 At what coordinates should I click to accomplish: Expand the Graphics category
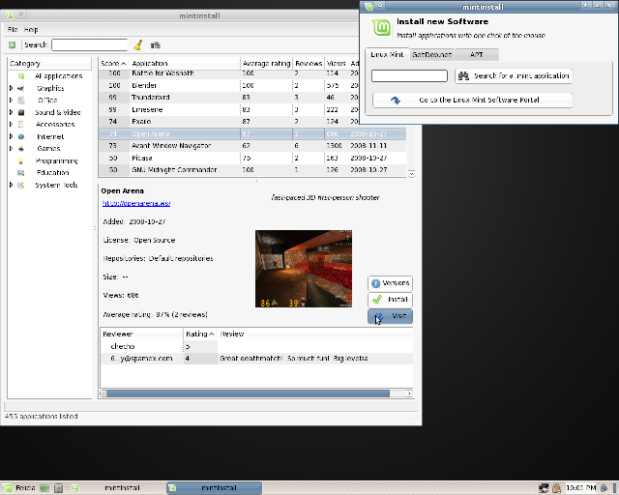click(x=12, y=88)
